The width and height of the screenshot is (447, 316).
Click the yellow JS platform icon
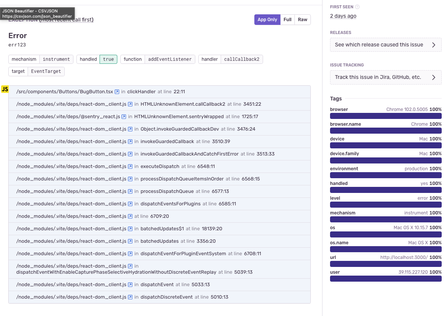point(5,89)
